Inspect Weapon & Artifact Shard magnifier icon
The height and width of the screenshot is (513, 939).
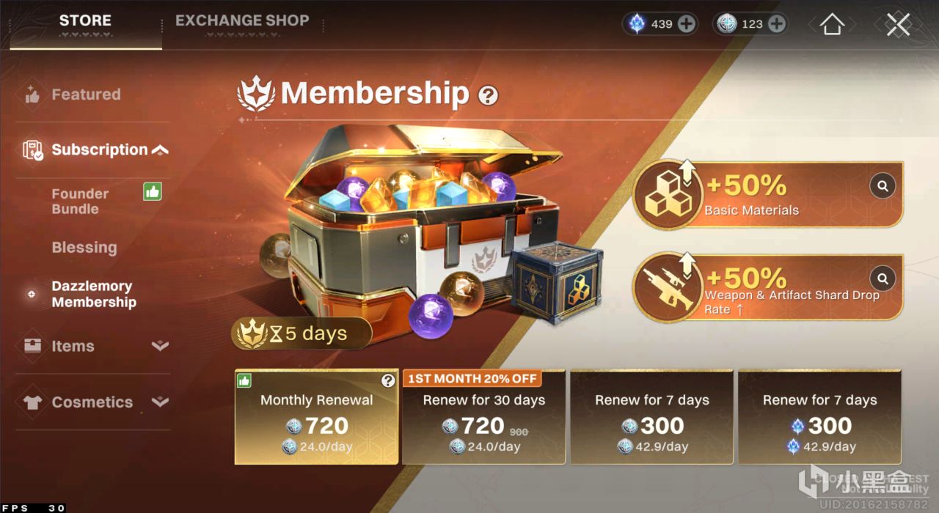[x=883, y=278]
